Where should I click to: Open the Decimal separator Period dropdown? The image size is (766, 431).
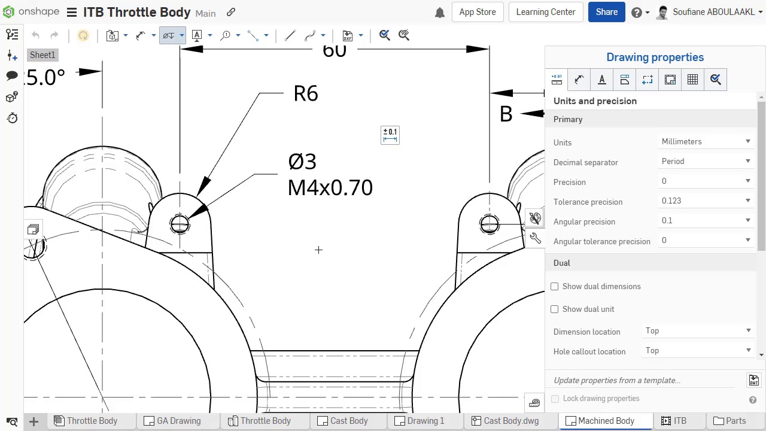coord(706,162)
